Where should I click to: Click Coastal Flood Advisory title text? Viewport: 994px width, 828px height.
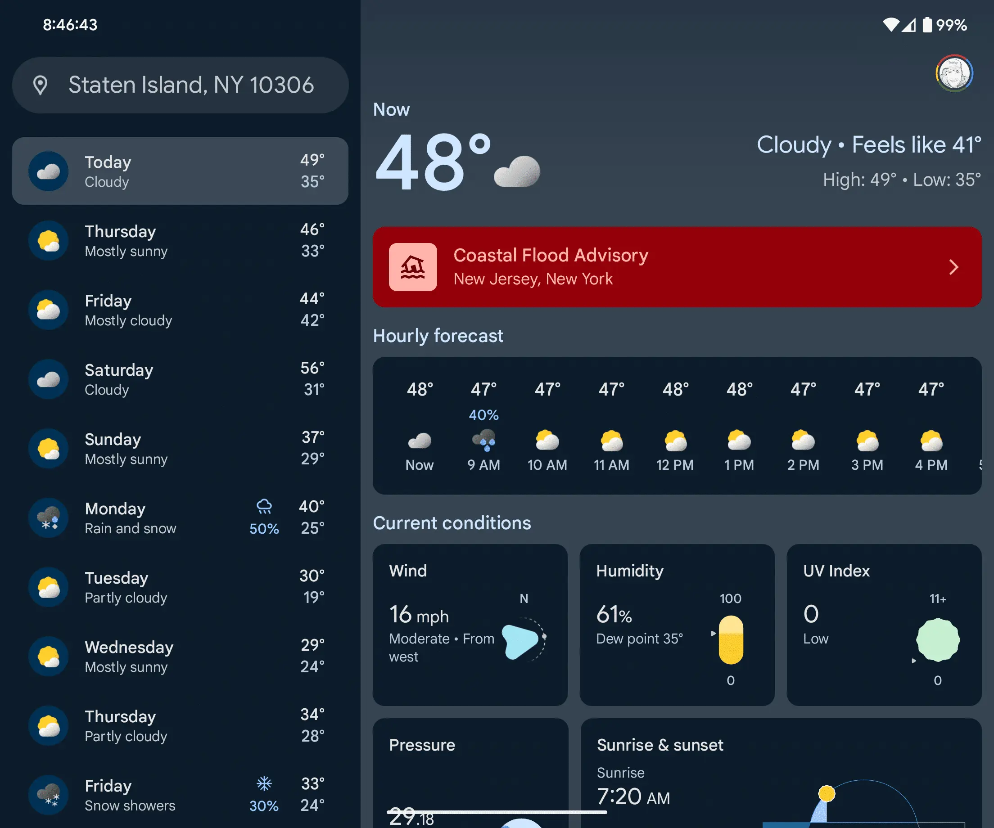[551, 255]
